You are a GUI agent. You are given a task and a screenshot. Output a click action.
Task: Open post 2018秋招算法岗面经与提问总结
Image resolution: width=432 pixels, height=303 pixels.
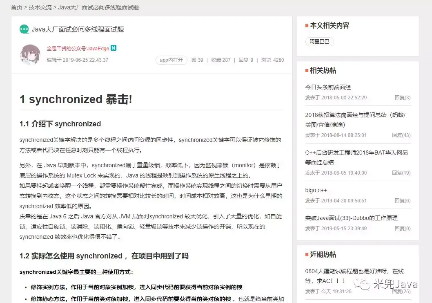tap(355, 120)
